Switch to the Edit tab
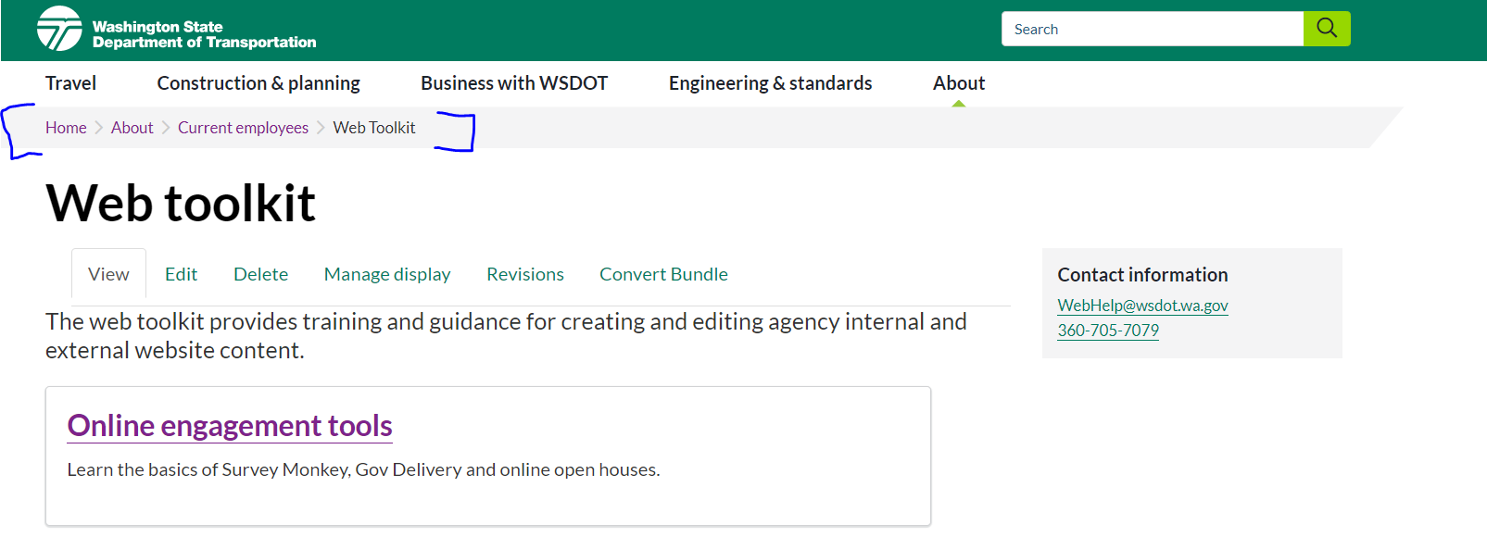This screenshot has height=537, width=1487. tap(181, 274)
